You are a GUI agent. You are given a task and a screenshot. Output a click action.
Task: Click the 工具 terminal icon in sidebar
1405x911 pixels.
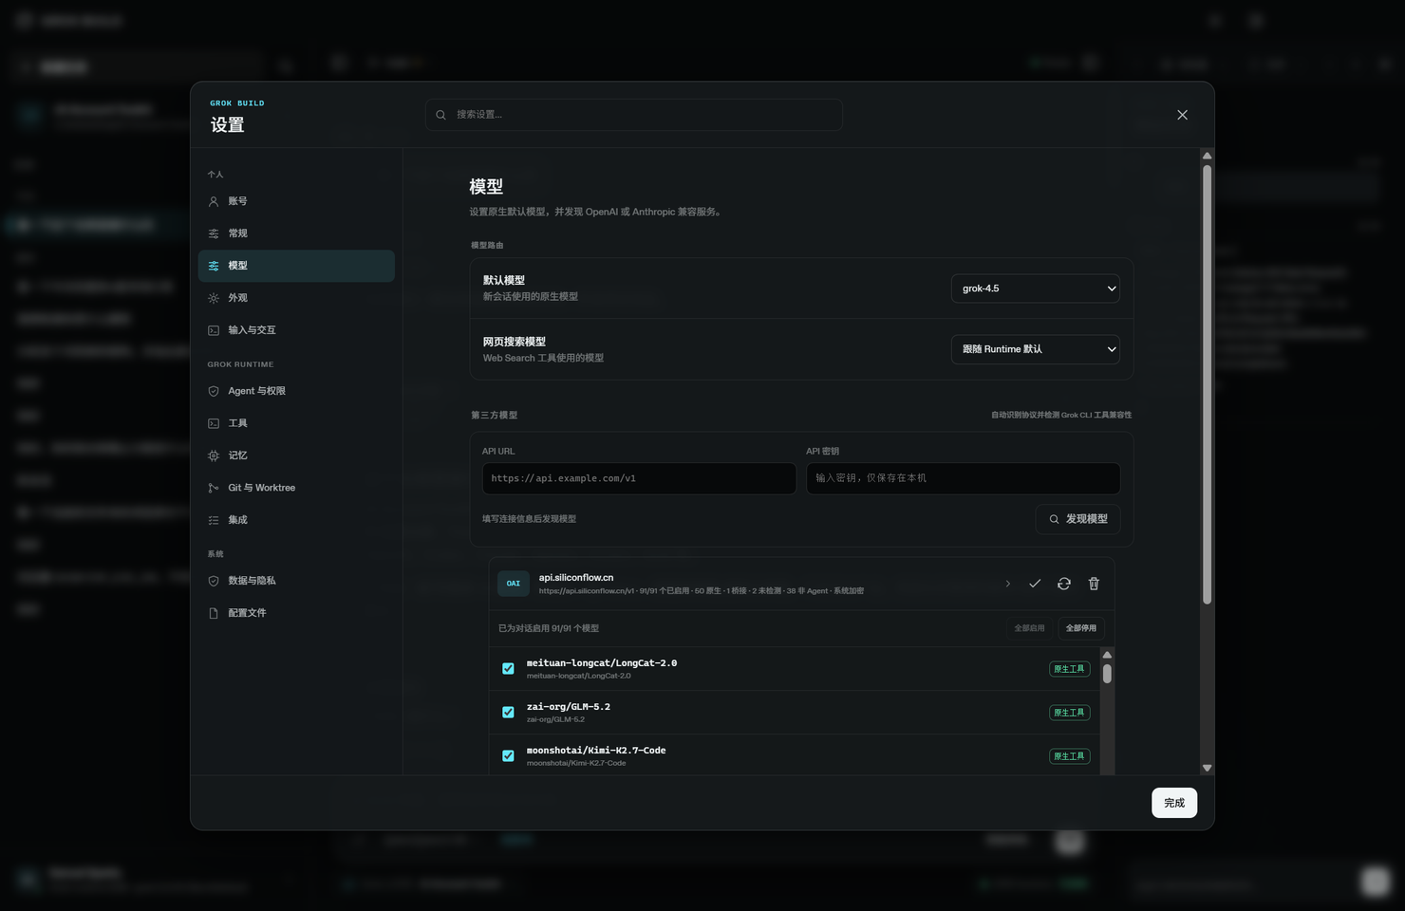pos(214,423)
